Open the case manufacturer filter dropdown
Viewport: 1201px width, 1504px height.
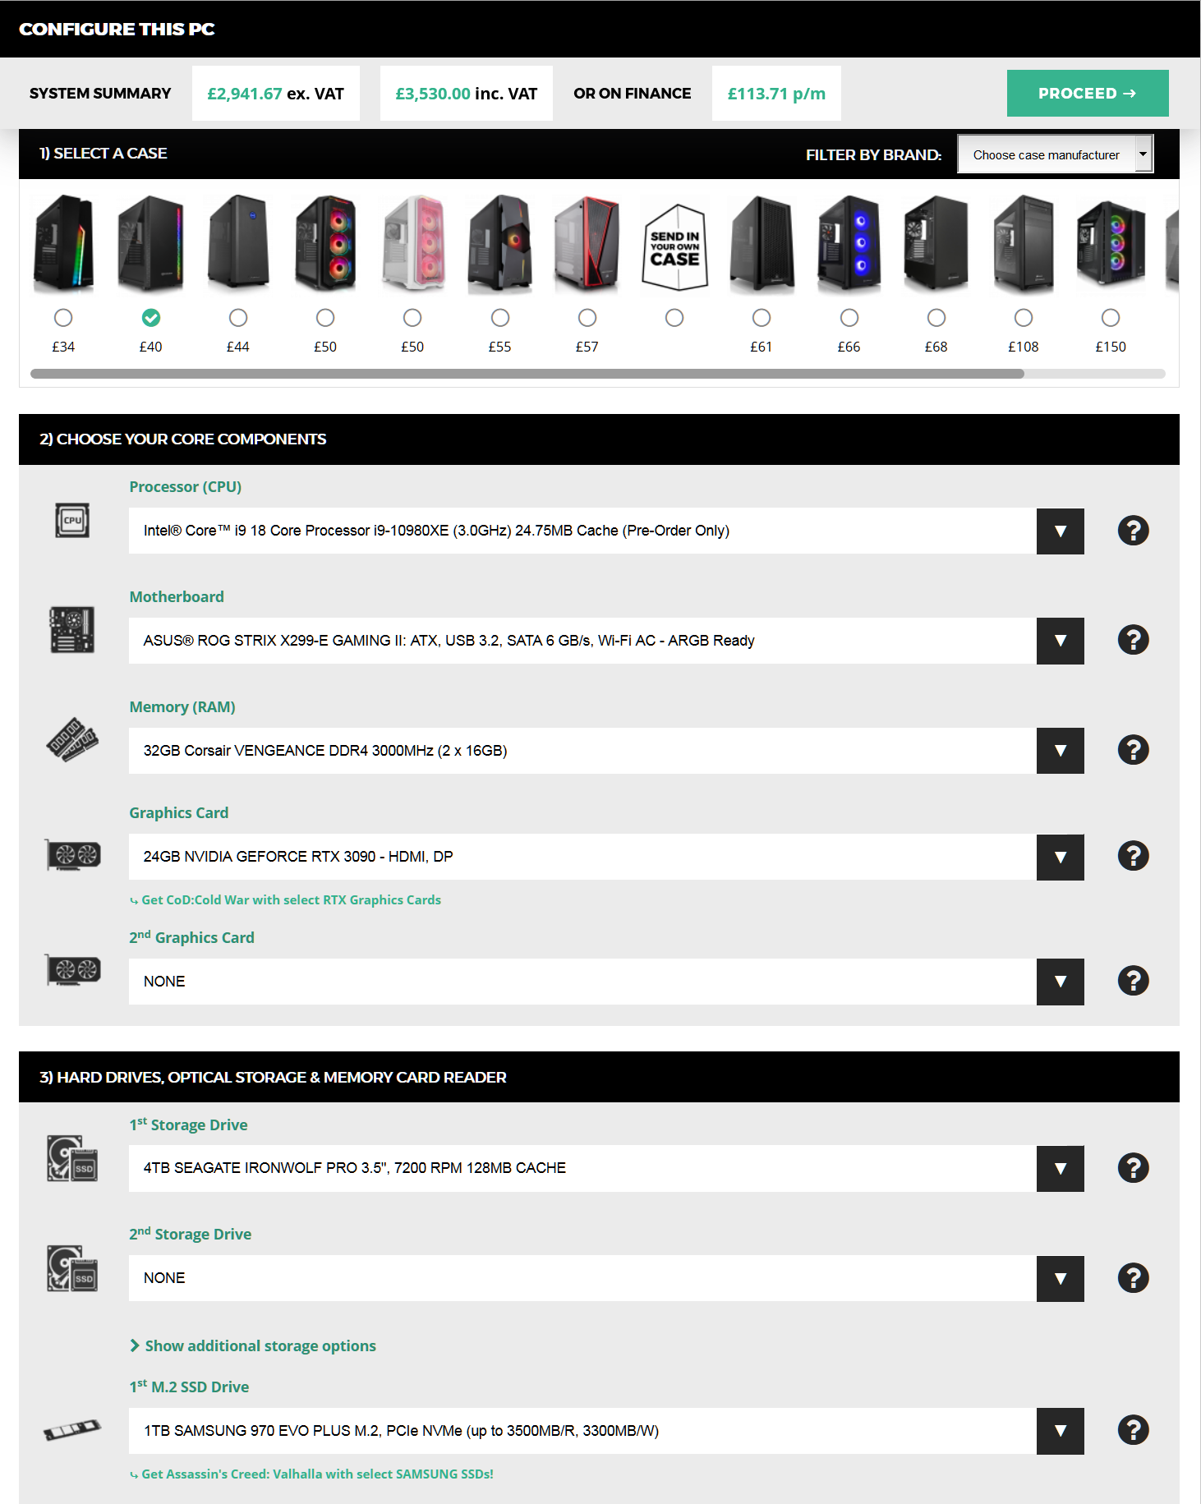pyautogui.click(x=1056, y=154)
